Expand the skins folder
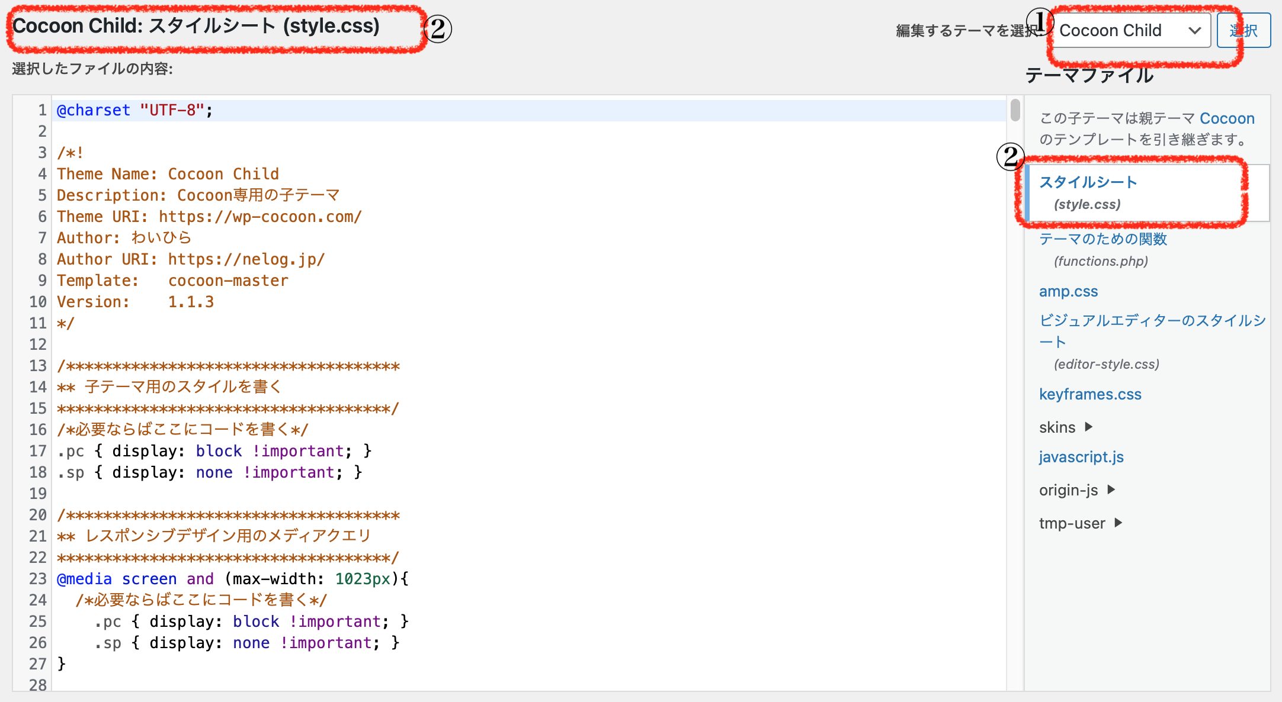This screenshot has width=1282, height=702. (1066, 427)
